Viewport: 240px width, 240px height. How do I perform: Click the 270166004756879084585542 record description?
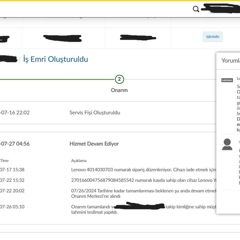click(x=144, y=180)
